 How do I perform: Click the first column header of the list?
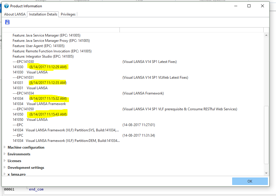[61, 30]
